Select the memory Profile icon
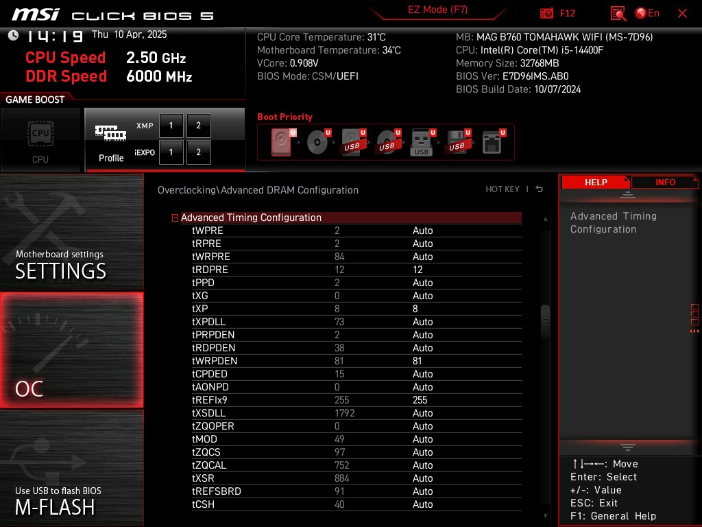Image resolution: width=702 pixels, height=527 pixels. pyautogui.click(x=110, y=134)
